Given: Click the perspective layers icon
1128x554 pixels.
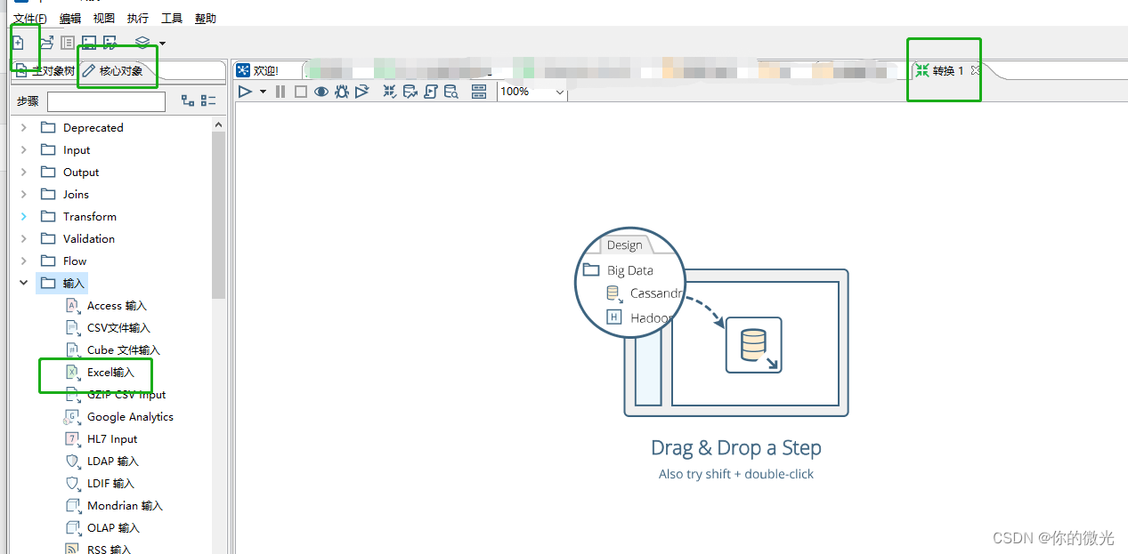Looking at the screenshot, I should click(x=142, y=43).
